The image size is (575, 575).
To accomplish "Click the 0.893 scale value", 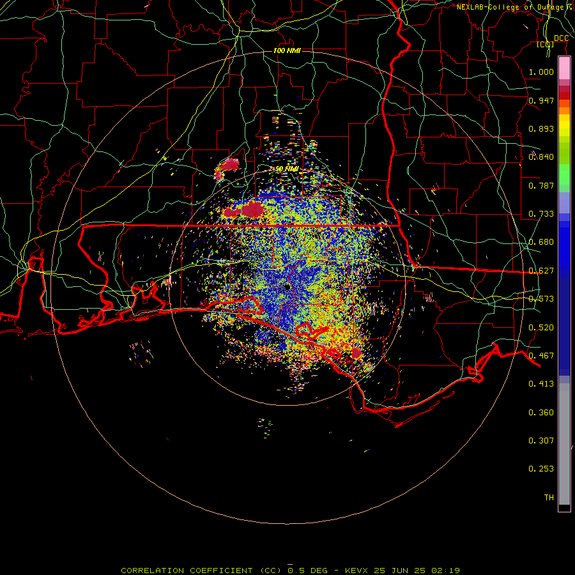I will pos(541,128).
